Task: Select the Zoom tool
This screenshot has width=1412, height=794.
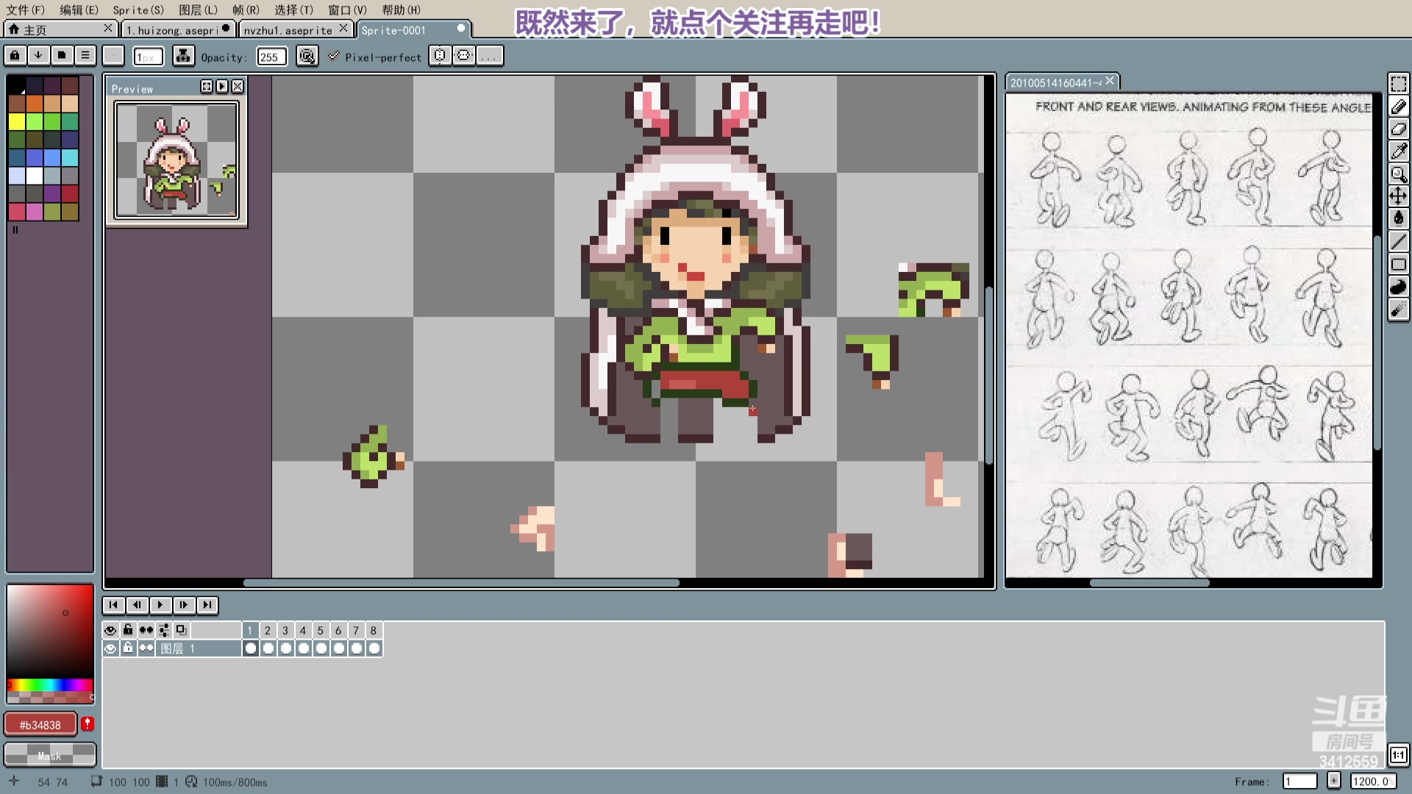Action: [1398, 174]
